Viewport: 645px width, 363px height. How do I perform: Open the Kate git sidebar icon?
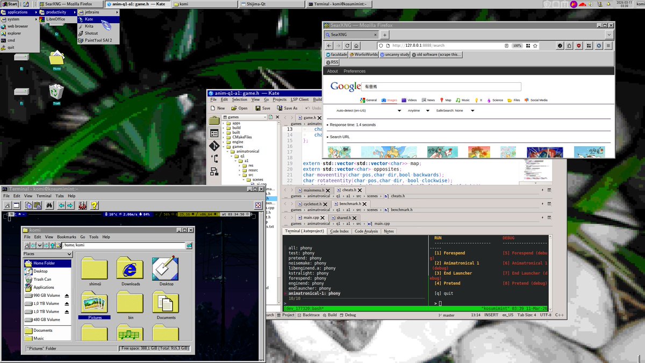214,146
